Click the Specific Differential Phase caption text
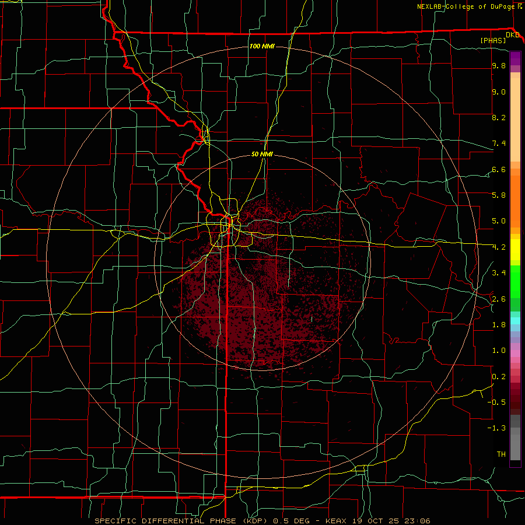This screenshot has width=525, height=525. tap(262, 521)
